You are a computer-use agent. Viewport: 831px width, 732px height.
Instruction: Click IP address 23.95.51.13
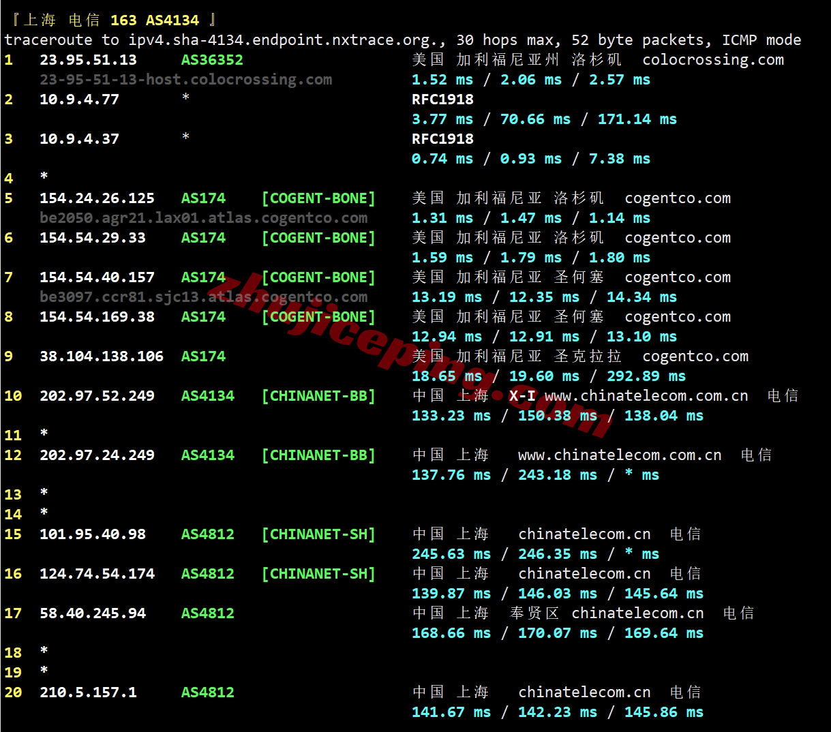[88, 60]
